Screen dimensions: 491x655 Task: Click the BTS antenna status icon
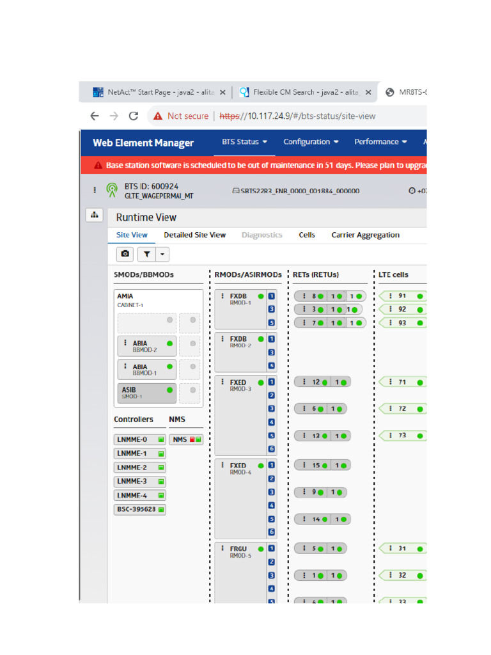pos(112,190)
